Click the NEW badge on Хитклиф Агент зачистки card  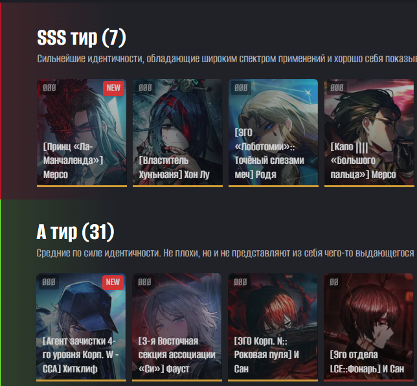[113, 282]
